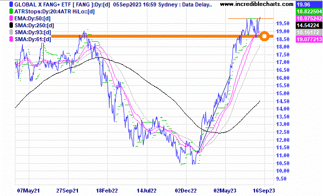Open the www.incrediblecharts.com link

click(x=257, y=4)
